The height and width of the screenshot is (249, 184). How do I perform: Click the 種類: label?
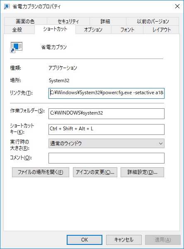[16, 68]
